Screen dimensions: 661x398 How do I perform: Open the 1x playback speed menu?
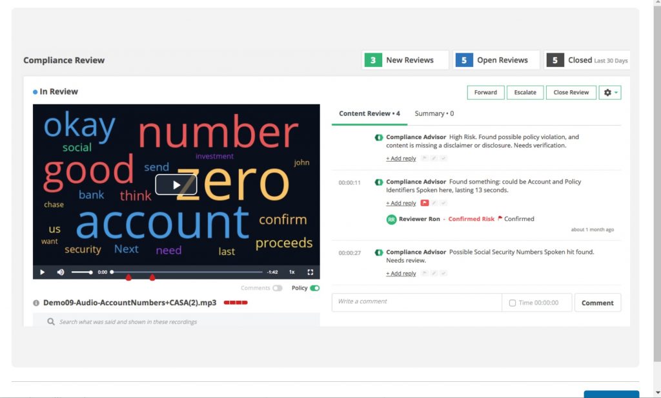pos(292,272)
